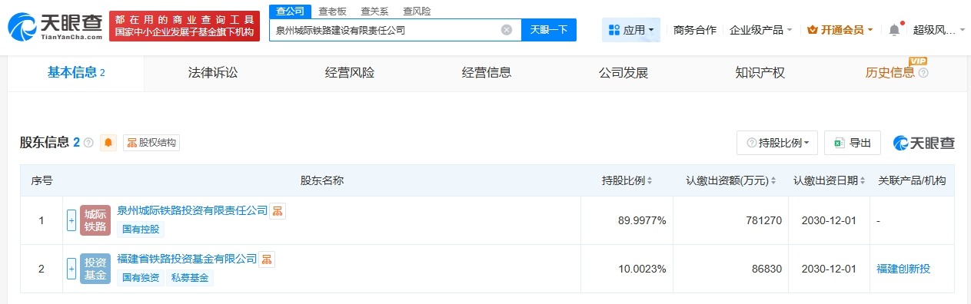Open equity structure icon beside 泉州城际铁路投资有限责任公司
This screenshot has width=971, height=304.
tap(278, 210)
